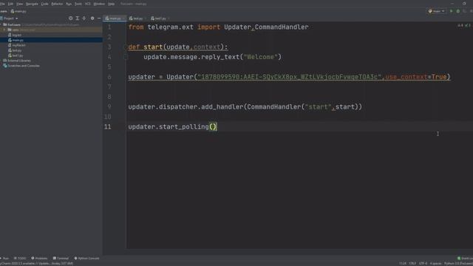Click the 4 spaces indent setting

click(x=435, y=264)
